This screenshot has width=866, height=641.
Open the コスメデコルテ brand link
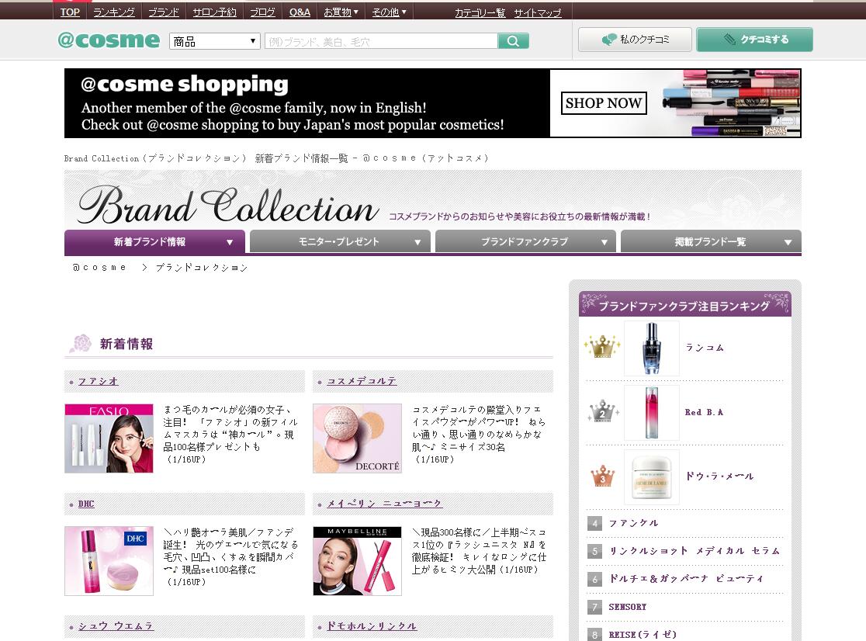click(362, 381)
